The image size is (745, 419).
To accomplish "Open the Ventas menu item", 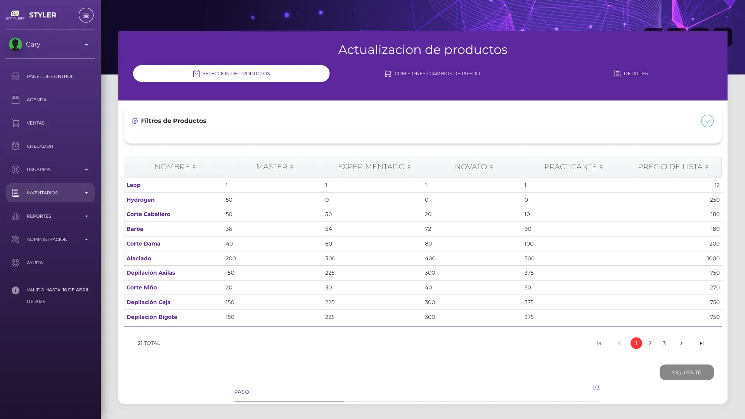I will pos(50,123).
